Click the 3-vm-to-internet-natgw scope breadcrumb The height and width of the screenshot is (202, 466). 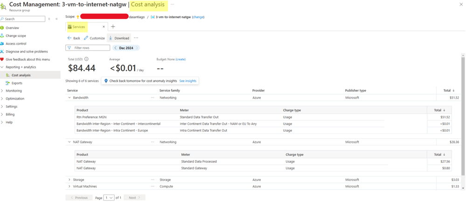coord(174,17)
